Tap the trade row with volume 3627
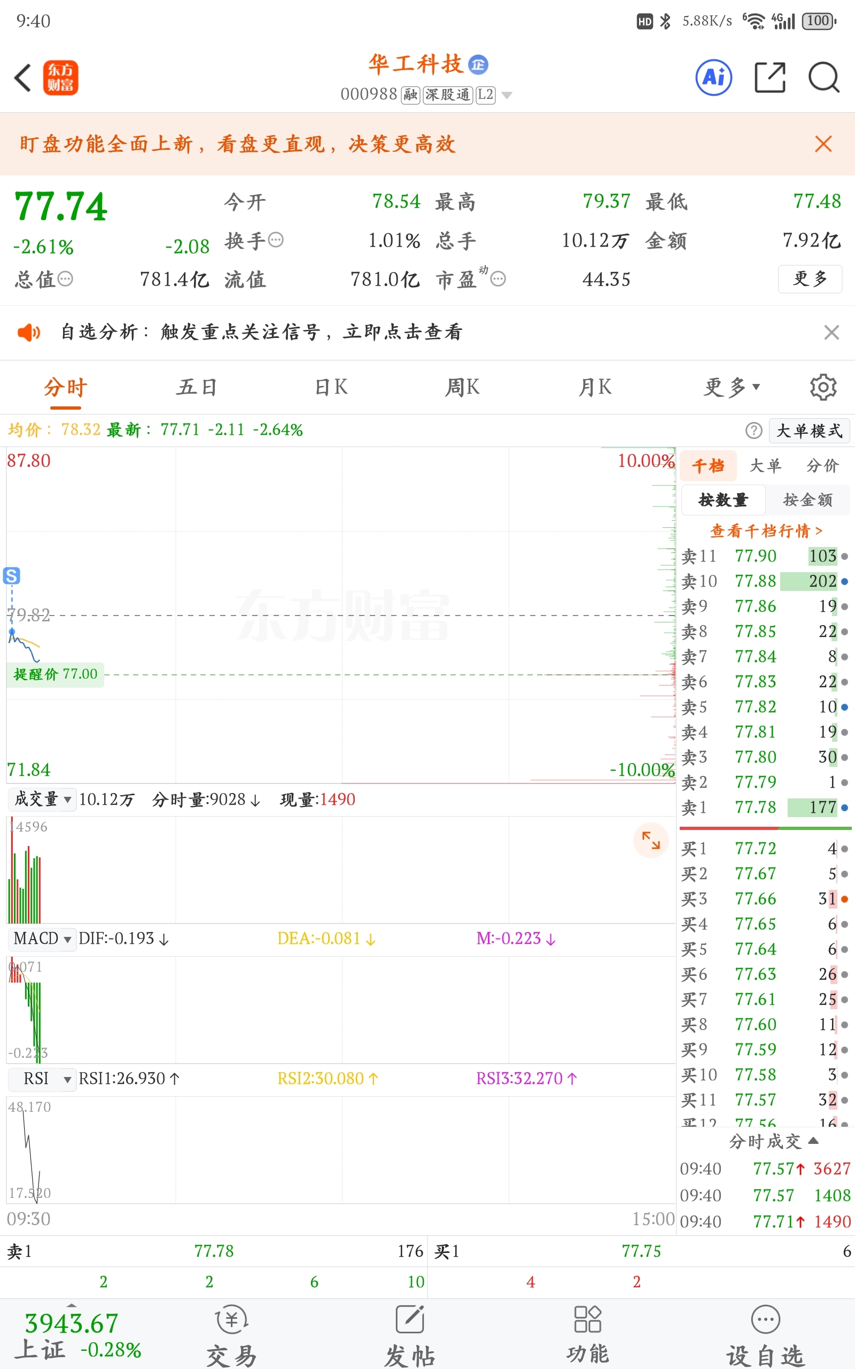The height and width of the screenshot is (1369, 855). point(765,1169)
